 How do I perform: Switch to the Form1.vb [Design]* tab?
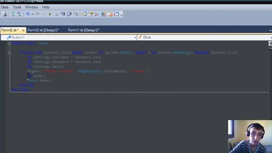tap(84, 30)
